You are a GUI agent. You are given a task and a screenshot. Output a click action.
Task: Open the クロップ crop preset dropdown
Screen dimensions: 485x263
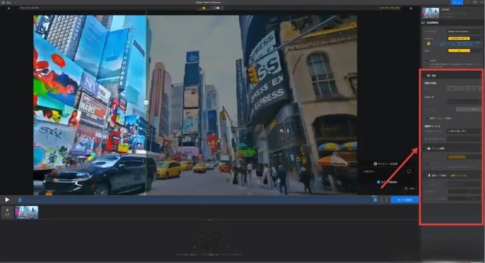[x=465, y=101]
